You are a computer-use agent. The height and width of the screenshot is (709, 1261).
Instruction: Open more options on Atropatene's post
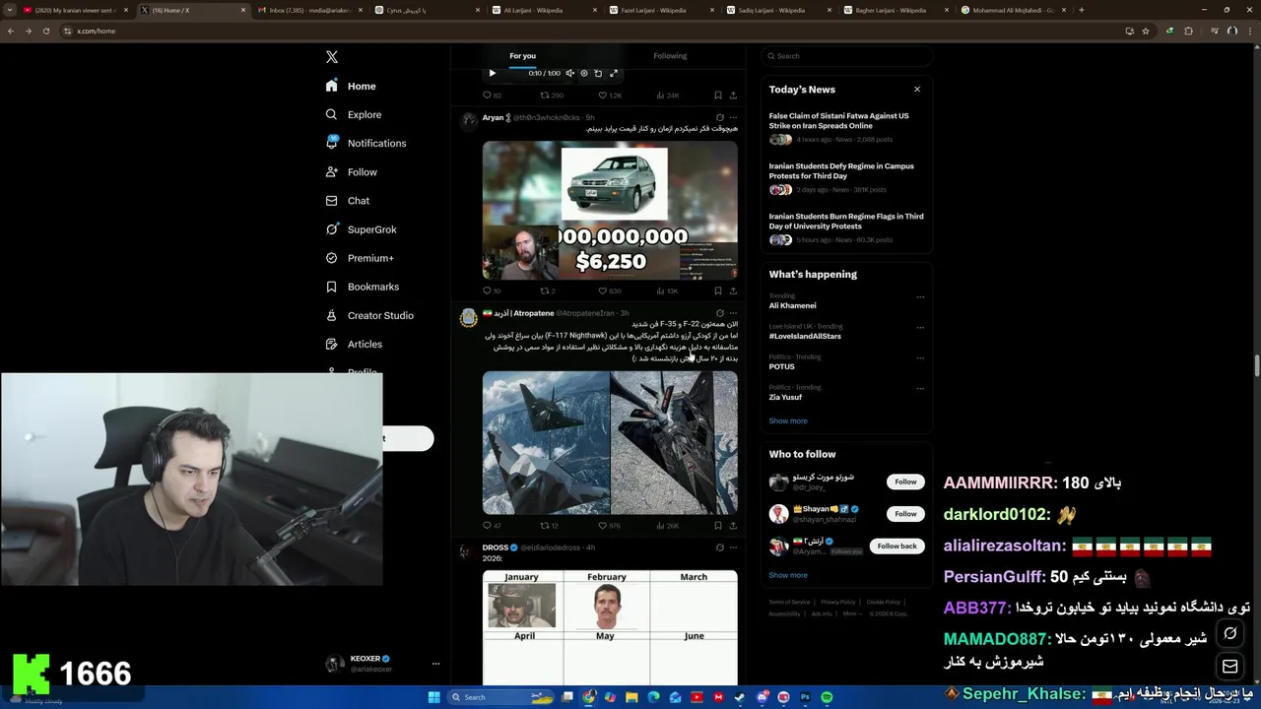(x=733, y=313)
